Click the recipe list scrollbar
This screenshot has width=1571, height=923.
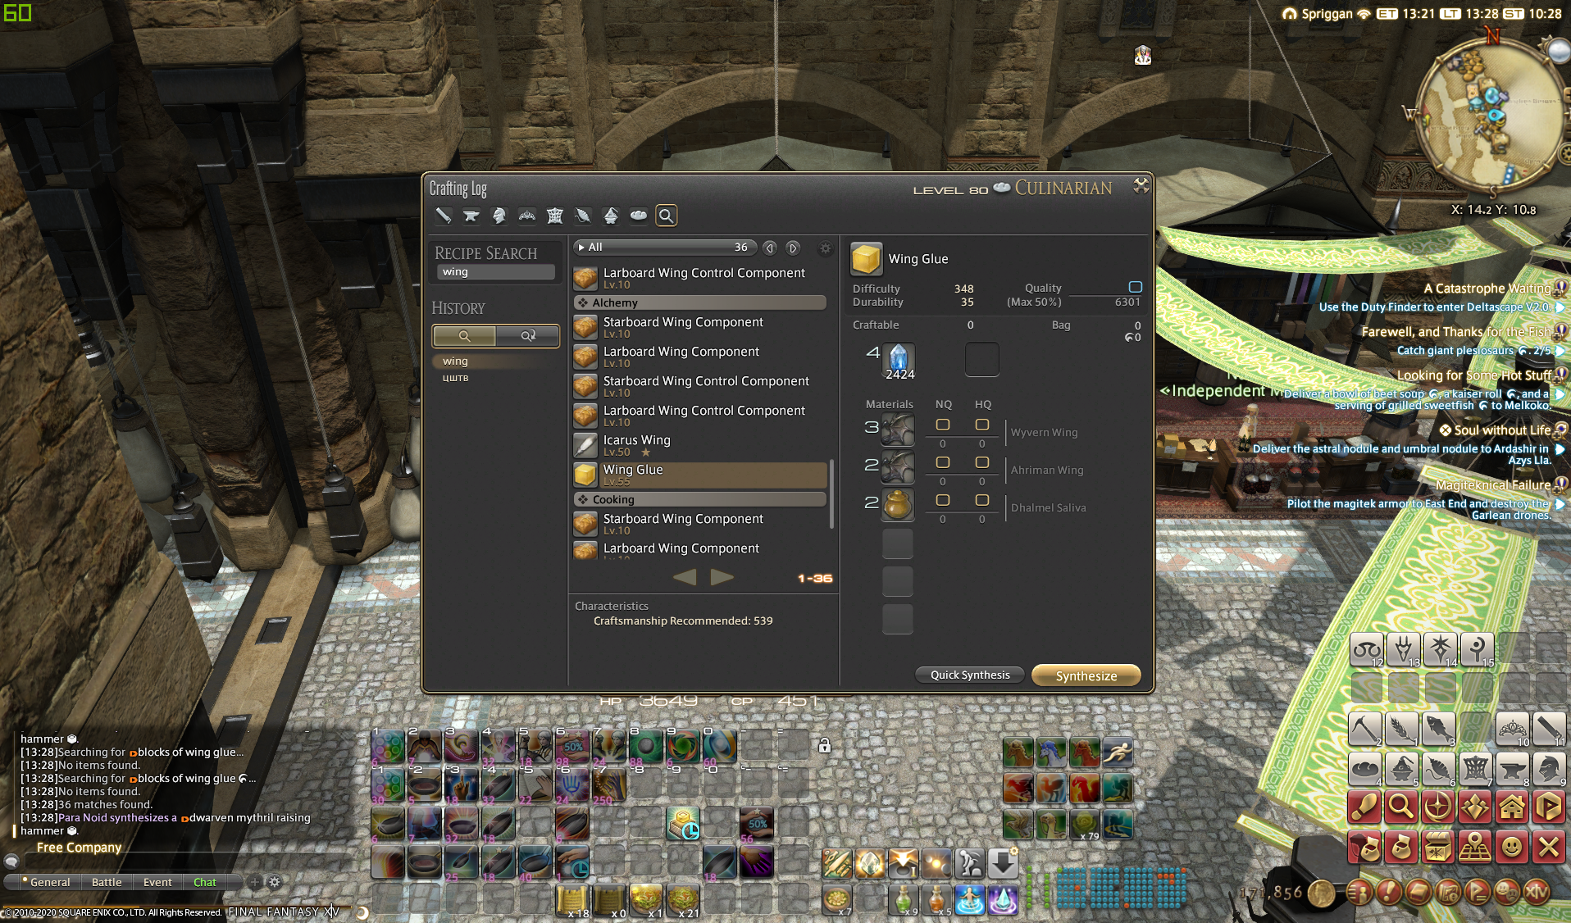[x=832, y=493]
